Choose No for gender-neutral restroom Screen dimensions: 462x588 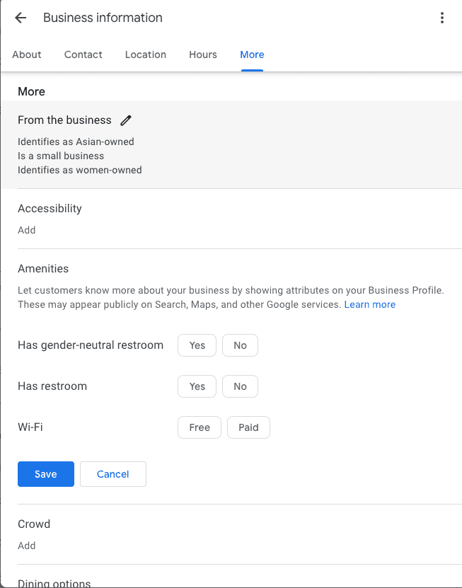pyautogui.click(x=240, y=345)
